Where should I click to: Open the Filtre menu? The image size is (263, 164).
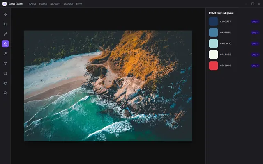tap(79, 4)
